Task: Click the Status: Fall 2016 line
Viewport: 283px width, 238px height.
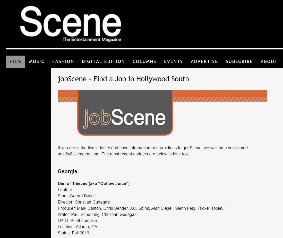Action: [x=73, y=233]
